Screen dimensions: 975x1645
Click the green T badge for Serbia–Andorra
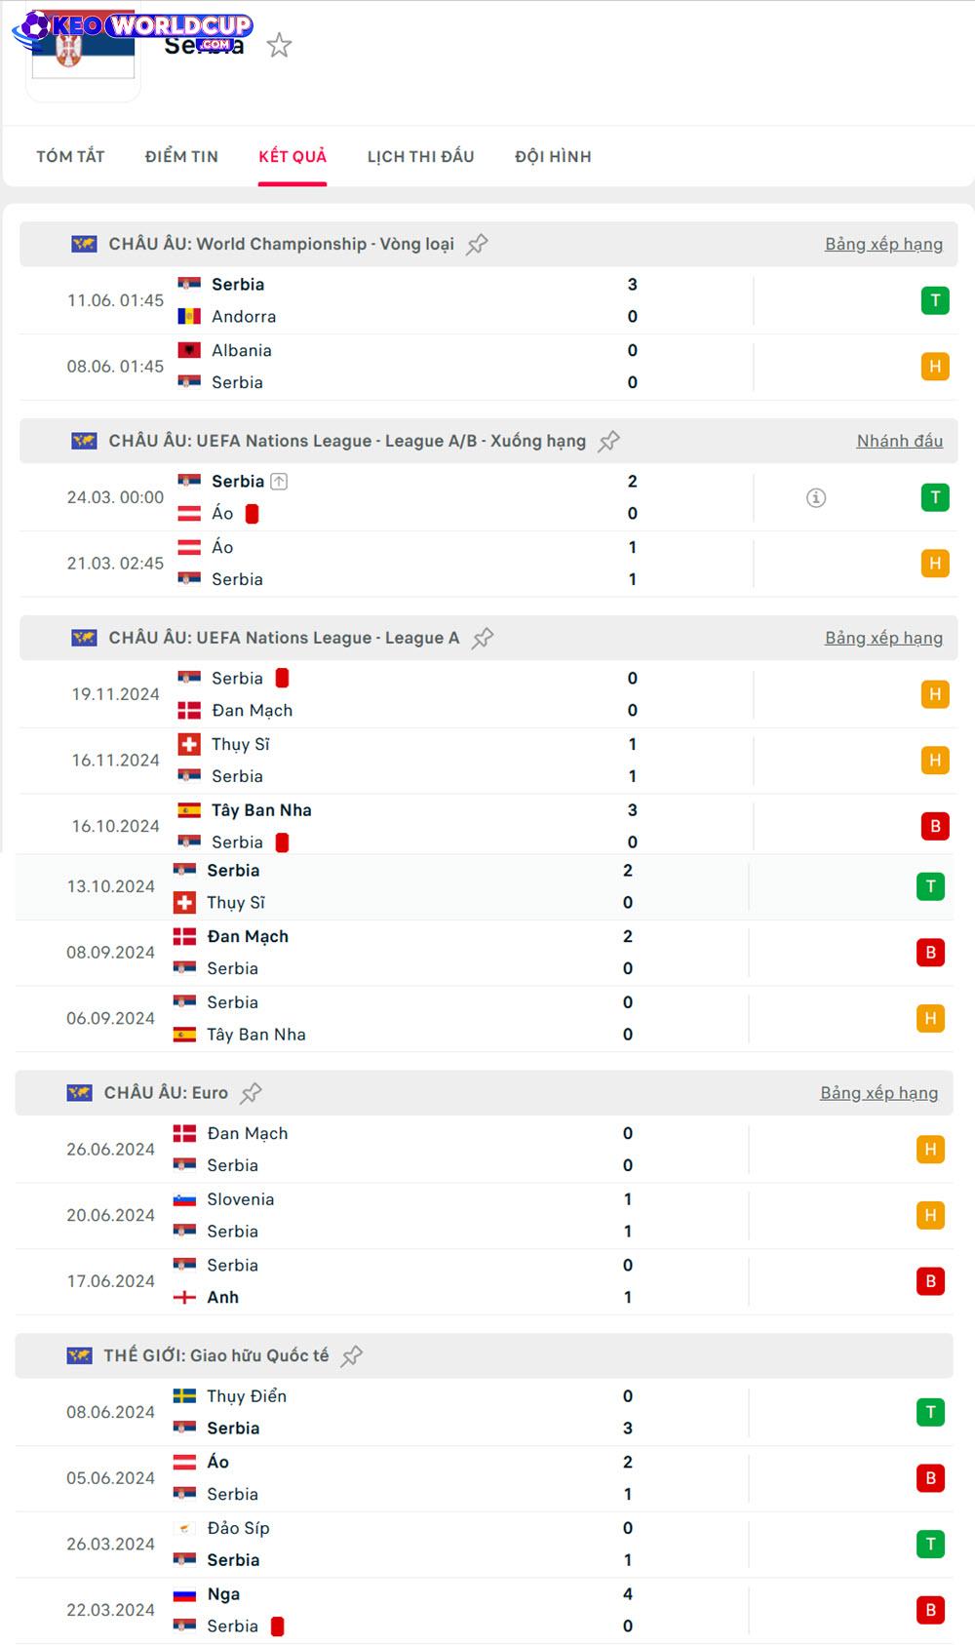[935, 300]
